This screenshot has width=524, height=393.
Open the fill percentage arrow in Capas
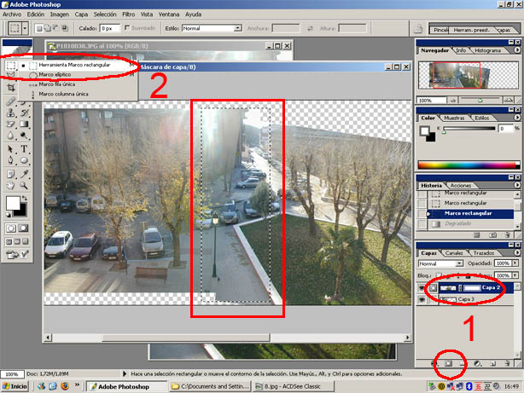515,275
